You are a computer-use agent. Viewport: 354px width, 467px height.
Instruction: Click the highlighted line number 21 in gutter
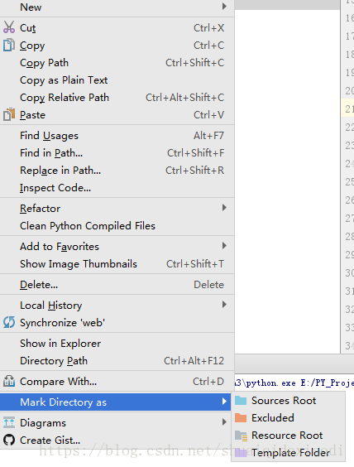[x=349, y=108]
